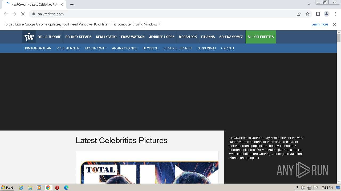Open Rihanna menu item
341x191 pixels.
pos(208,37)
